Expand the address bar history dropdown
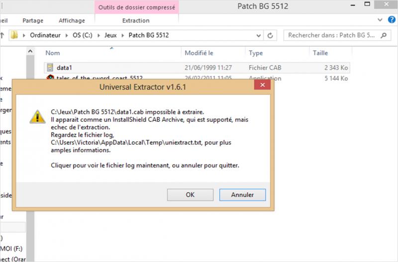The image size is (398, 262). click(258, 35)
